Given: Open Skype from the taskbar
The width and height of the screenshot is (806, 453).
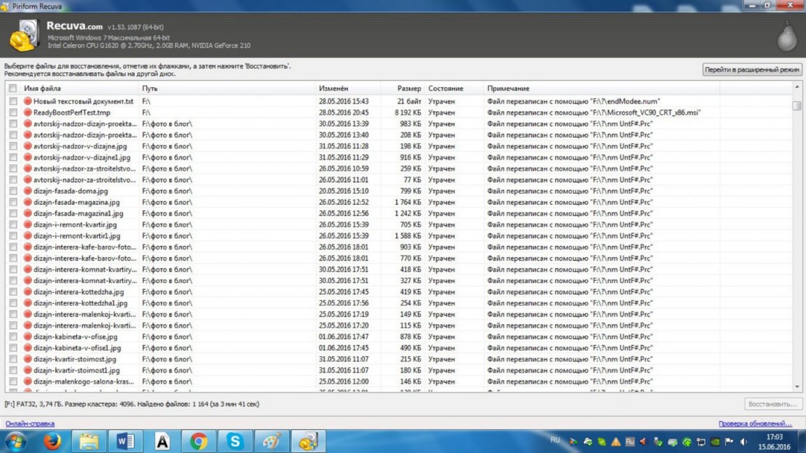Looking at the screenshot, I should click(x=235, y=441).
